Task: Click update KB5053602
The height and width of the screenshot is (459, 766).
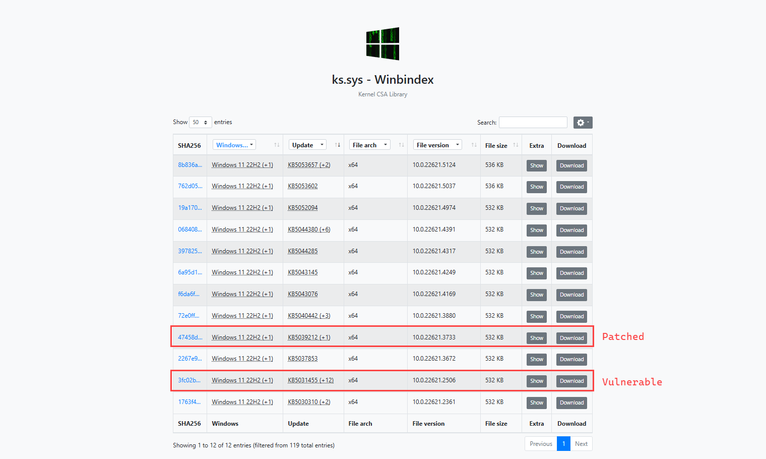Action: tap(303, 186)
